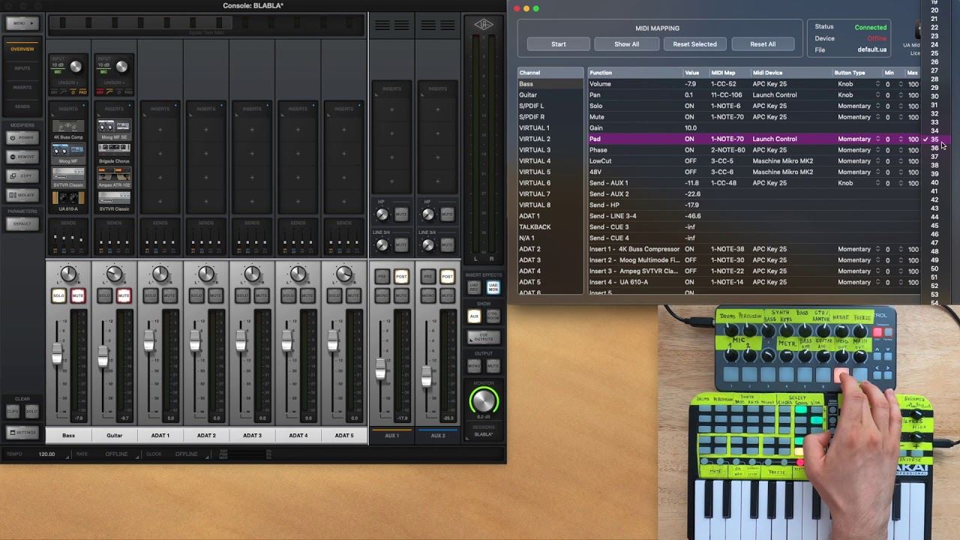Toggle MUTE on the Guitar channel

point(123,295)
